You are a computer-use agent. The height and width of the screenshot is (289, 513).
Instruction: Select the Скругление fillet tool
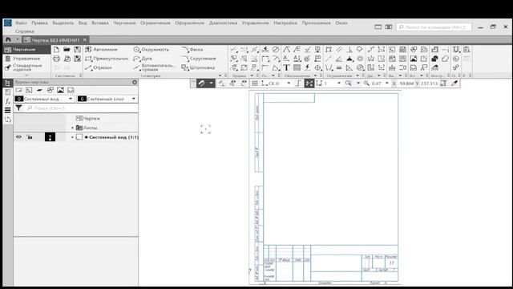[x=199, y=59]
